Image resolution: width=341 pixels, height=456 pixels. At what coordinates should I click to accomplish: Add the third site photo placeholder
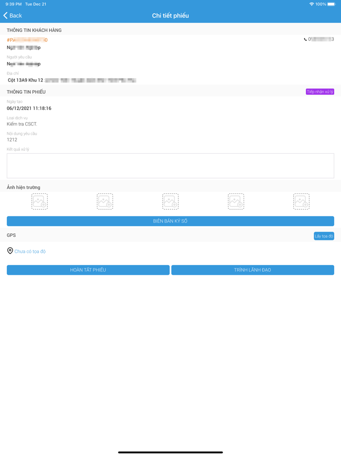[170, 201]
